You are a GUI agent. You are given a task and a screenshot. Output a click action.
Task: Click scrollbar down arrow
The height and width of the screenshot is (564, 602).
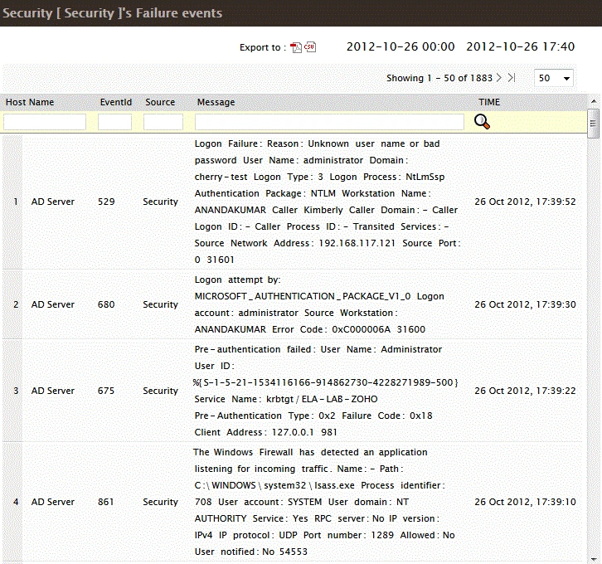(x=594, y=559)
